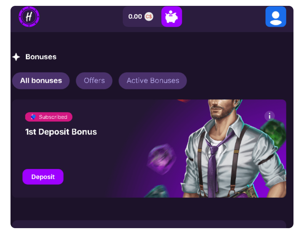The width and height of the screenshot is (304, 234).
Task: Open the Active Bonuses tab
Action: coord(153,81)
